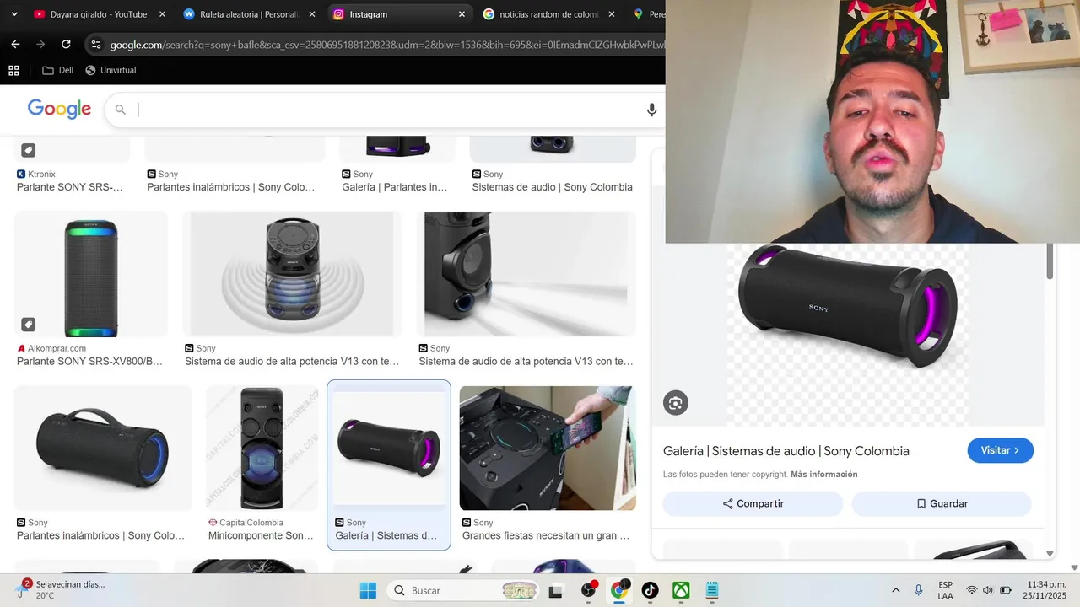The height and width of the screenshot is (607, 1080).
Task: Open TikTok from the taskbar
Action: 650,590
